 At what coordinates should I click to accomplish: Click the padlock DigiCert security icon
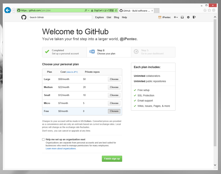click(x=92, y=10)
